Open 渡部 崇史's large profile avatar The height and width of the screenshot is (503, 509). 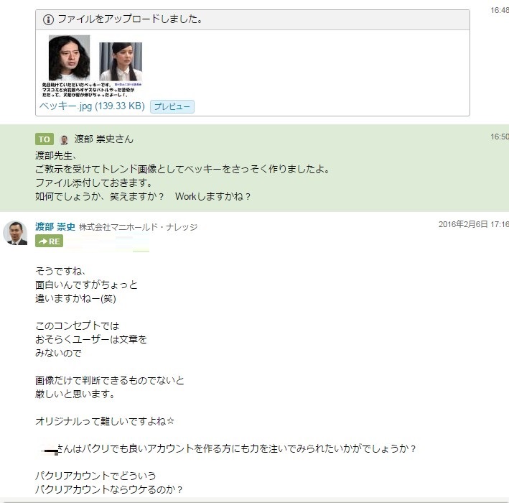pos(16,234)
